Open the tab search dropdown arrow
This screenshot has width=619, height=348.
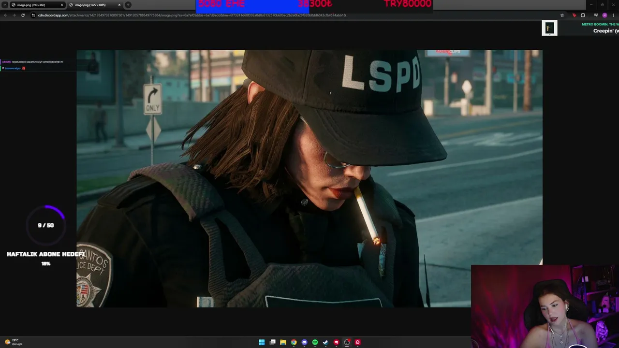pos(5,5)
